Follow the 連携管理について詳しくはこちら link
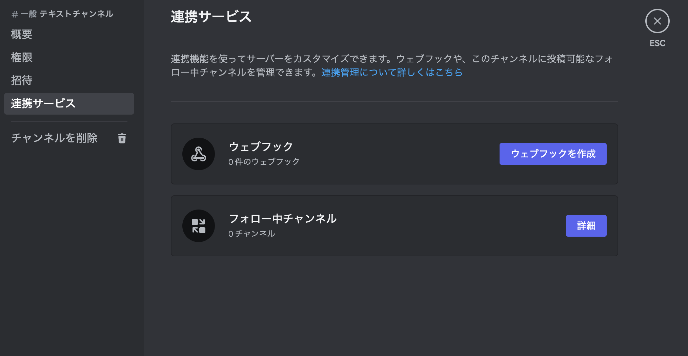The width and height of the screenshot is (688, 356). click(x=391, y=72)
